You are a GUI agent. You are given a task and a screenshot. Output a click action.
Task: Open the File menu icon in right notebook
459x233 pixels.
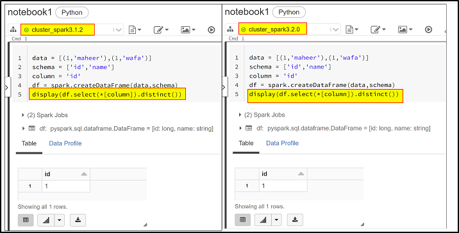tap(352, 29)
